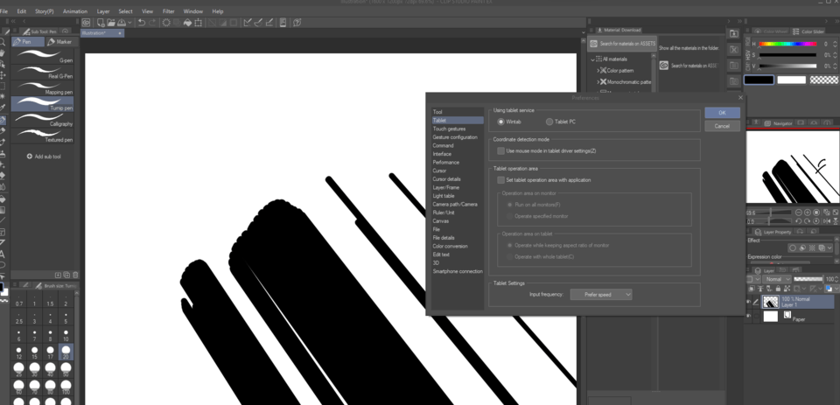Click the Undo arrow in the command bar

click(x=143, y=22)
